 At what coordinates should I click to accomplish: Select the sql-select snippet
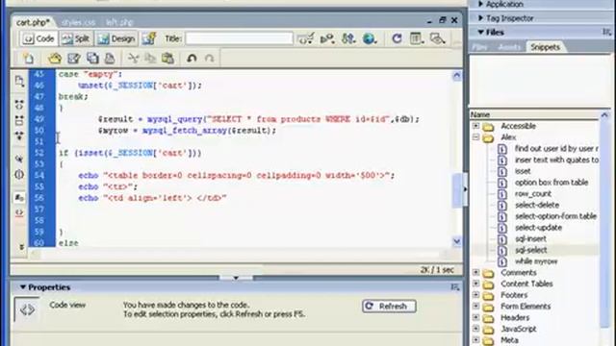coord(530,250)
